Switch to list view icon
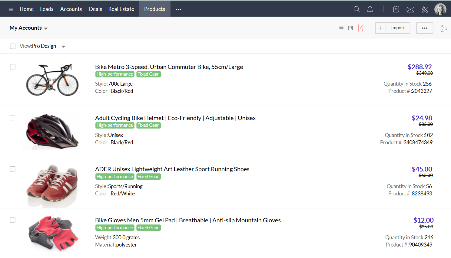This screenshot has width=451, height=258. coord(341,28)
